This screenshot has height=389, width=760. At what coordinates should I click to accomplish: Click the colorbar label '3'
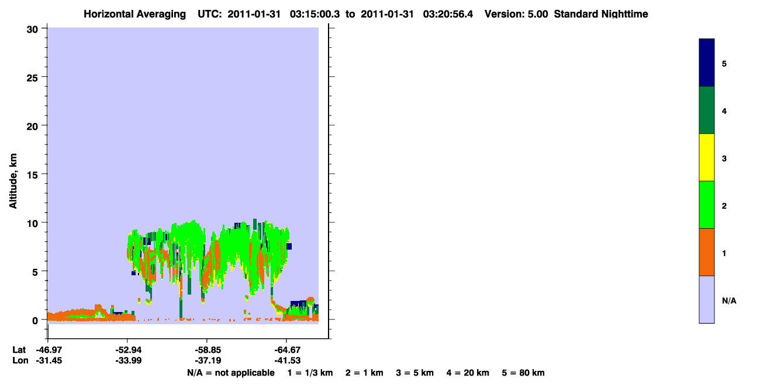pyautogui.click(x=724, y=158)
